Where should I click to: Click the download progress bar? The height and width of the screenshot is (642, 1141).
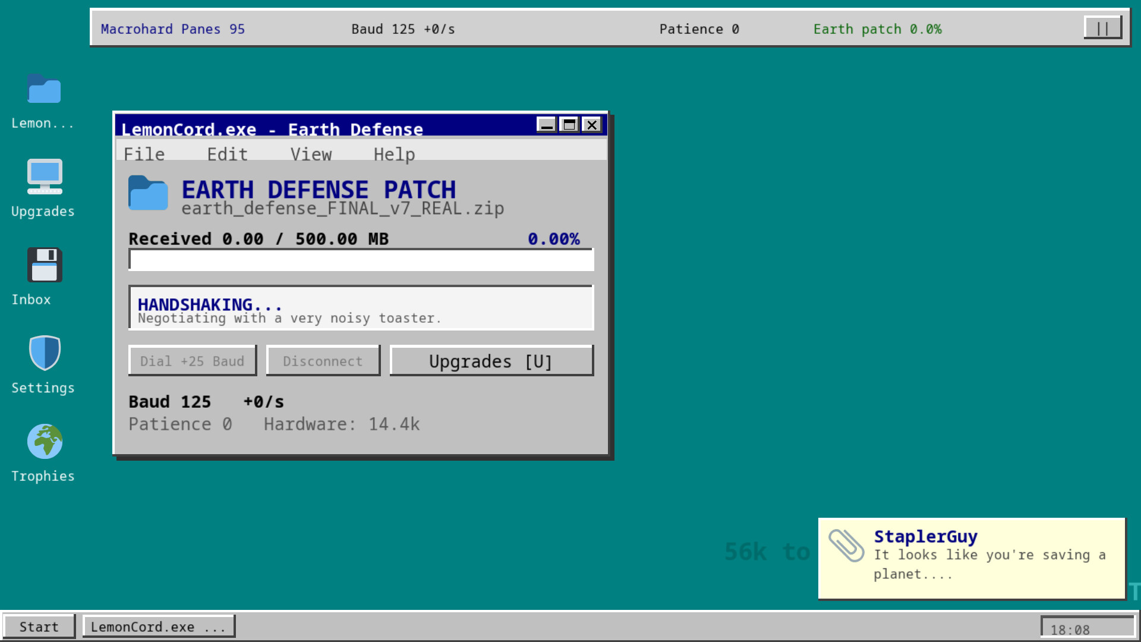[361, 260]
